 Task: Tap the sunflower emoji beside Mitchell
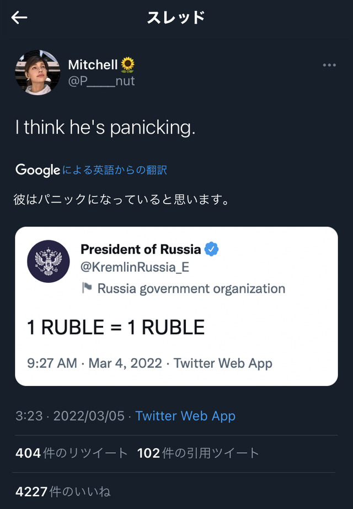[128, 65]
